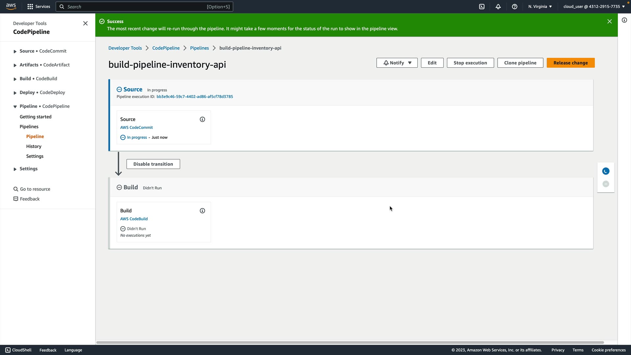Show info for Source action card
This screenshot has height=355, width=631.
point(202,119)
